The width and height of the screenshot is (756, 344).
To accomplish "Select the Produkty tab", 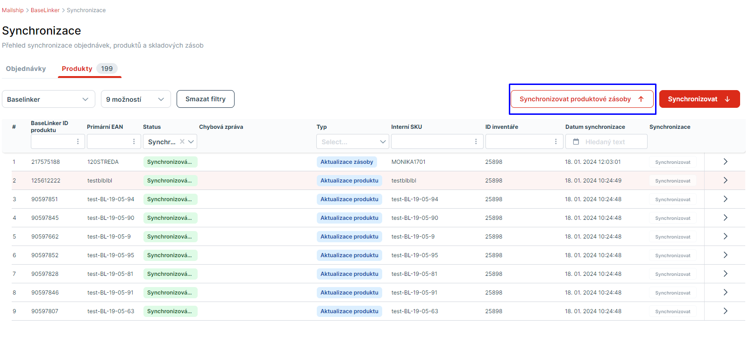I will (77, 69).
